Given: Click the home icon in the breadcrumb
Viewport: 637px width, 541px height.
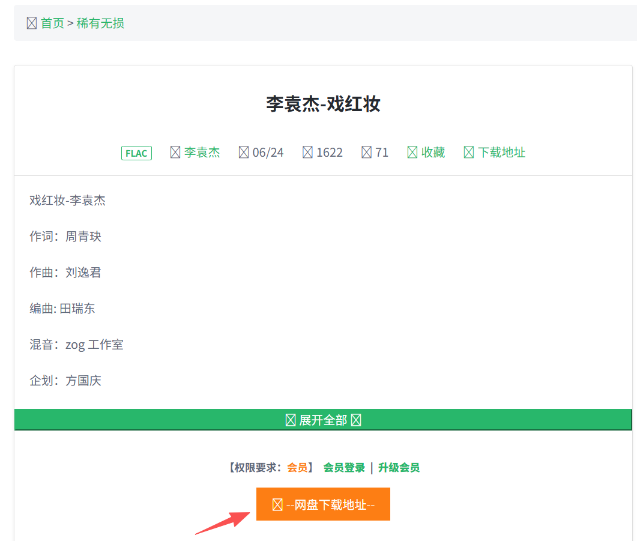Looking at the screenshot, I should click(x=32, y=23).
